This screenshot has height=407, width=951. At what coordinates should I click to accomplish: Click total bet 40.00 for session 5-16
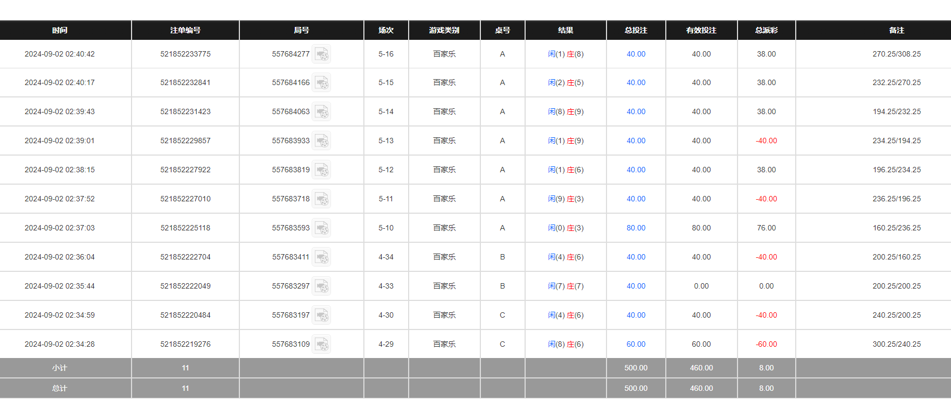pos(636,54)
